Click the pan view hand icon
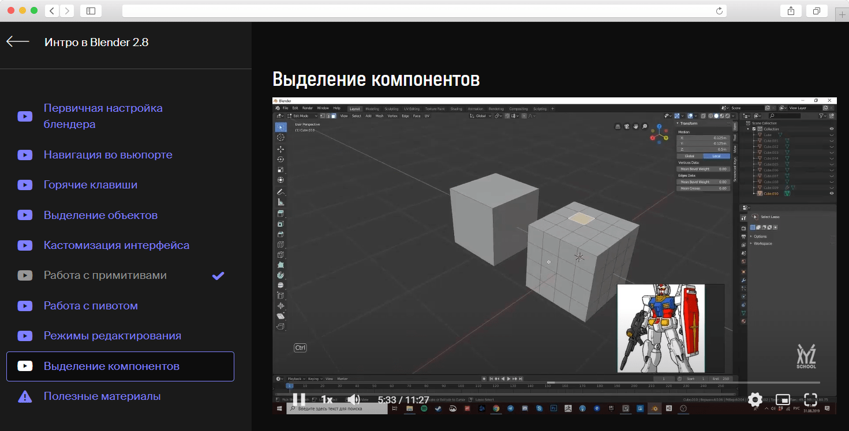Image resolution: width=849 pixels, height=431 pixels. tap(635, 126)
